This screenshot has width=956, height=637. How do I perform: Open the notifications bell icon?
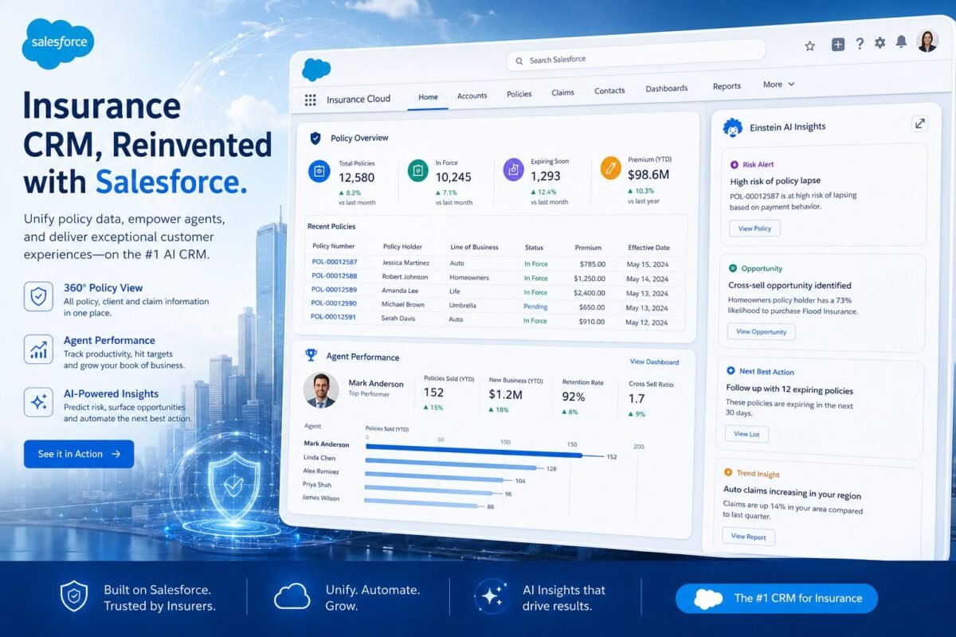coord(901,41)
